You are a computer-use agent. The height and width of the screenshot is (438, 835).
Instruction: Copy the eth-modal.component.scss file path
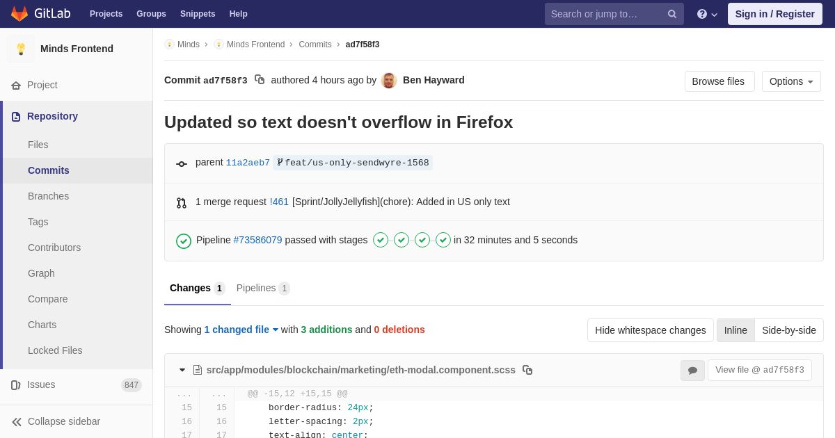pyautogui.click(x=527, y=370)
